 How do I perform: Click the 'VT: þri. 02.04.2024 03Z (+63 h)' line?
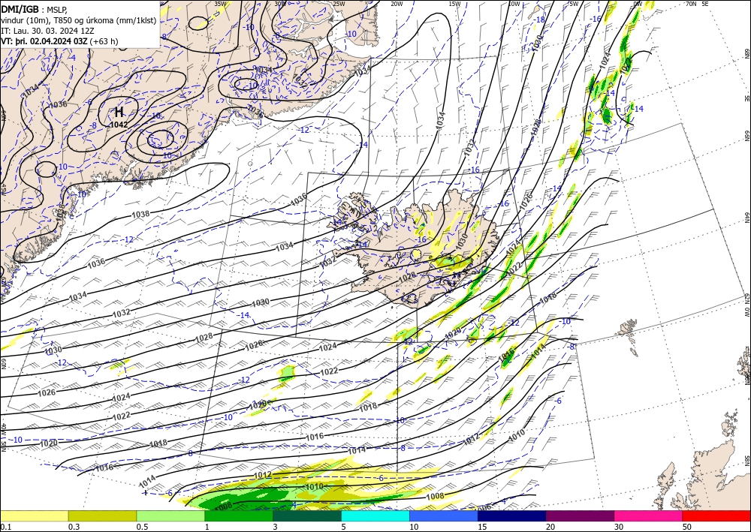tap(59, 41)
